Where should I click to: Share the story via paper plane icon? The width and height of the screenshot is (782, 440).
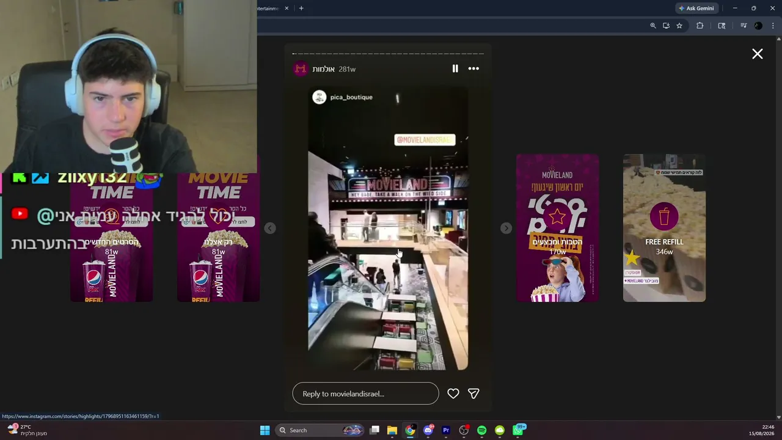(x=473, y=394)
